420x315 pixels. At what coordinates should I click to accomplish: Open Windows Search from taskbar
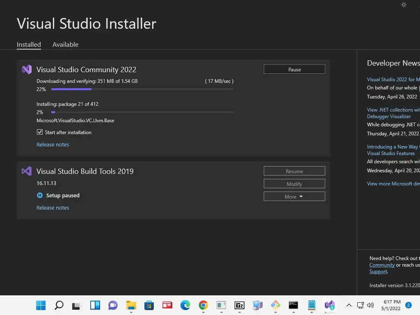click(59, 305)
